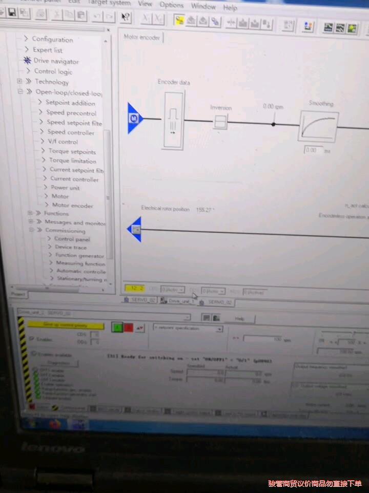
Task: Open the Window menu
Action: pyautogui.click(x=203, y=6)
